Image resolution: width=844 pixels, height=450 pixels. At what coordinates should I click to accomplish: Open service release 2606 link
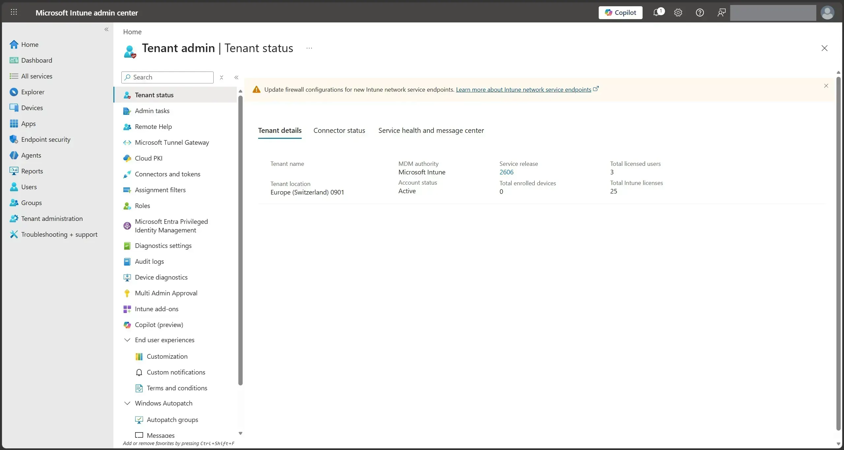[506, 172]
